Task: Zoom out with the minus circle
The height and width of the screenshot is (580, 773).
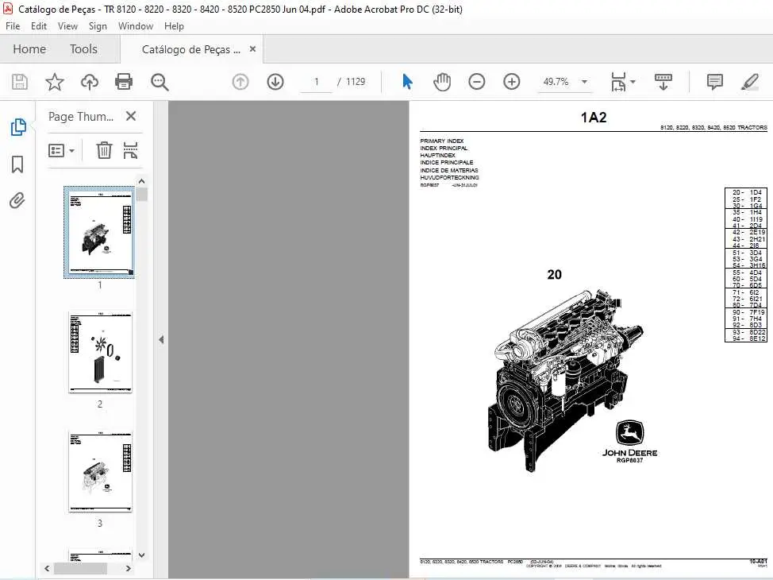Action: (x=477, y=82)
